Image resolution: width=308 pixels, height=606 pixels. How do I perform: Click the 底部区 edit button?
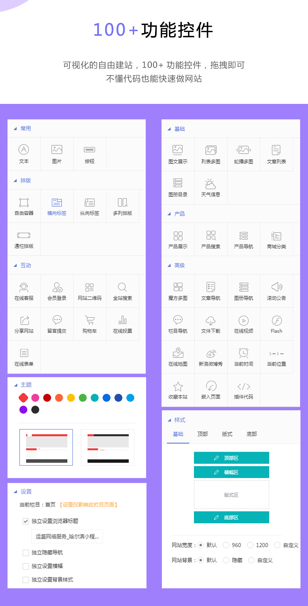(231, 518)
